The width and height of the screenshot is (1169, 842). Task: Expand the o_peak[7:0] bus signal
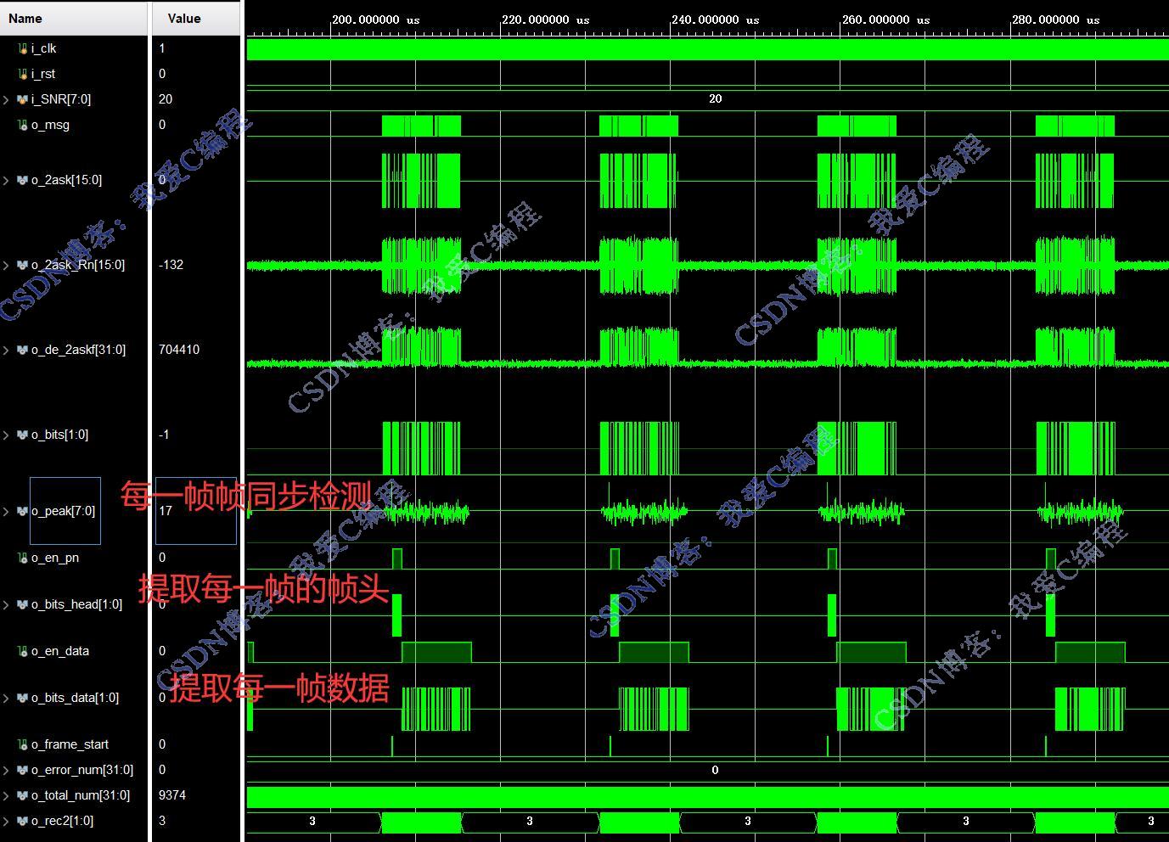coord(7,511)
